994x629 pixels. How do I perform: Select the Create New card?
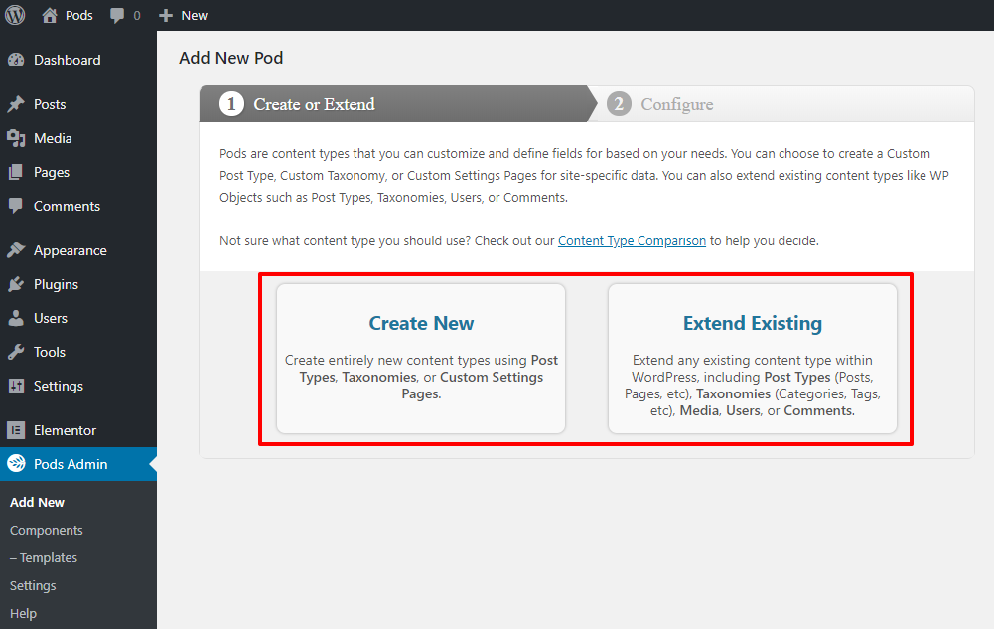[421, 359]
